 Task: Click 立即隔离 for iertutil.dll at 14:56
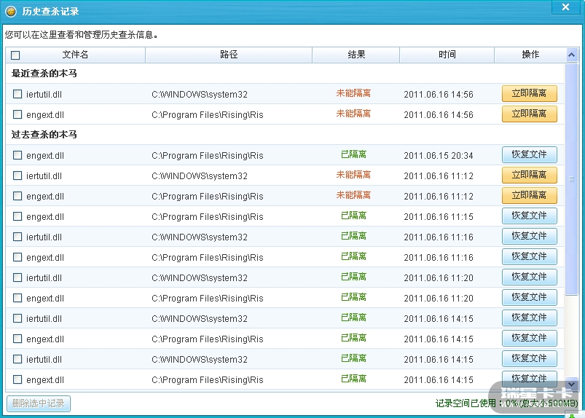(530, 93)
